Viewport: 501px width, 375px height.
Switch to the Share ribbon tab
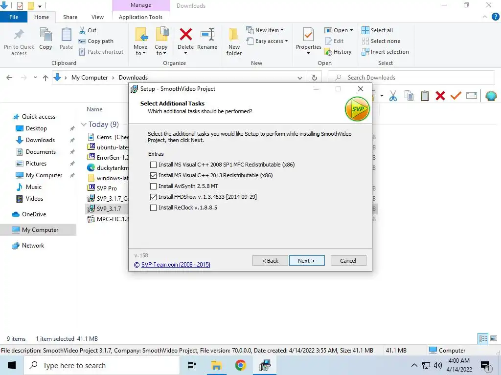70,17
